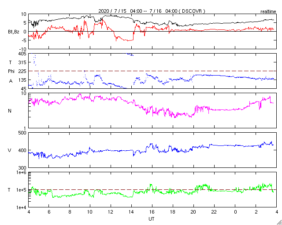Click the "realtime" label

(268, 12)
